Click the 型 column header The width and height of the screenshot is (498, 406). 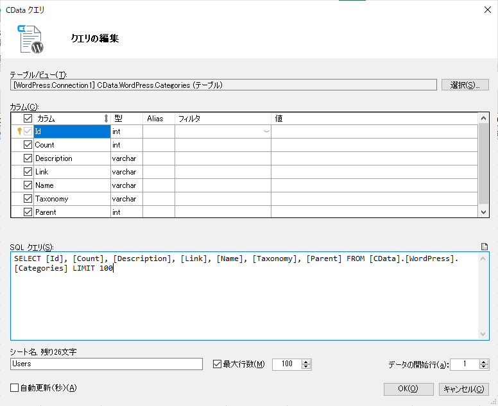[126, 119]
